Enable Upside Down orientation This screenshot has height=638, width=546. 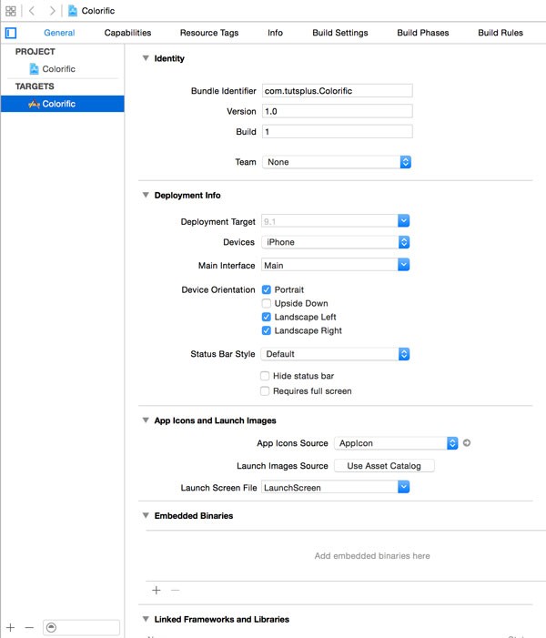click(x=267, y=304)
